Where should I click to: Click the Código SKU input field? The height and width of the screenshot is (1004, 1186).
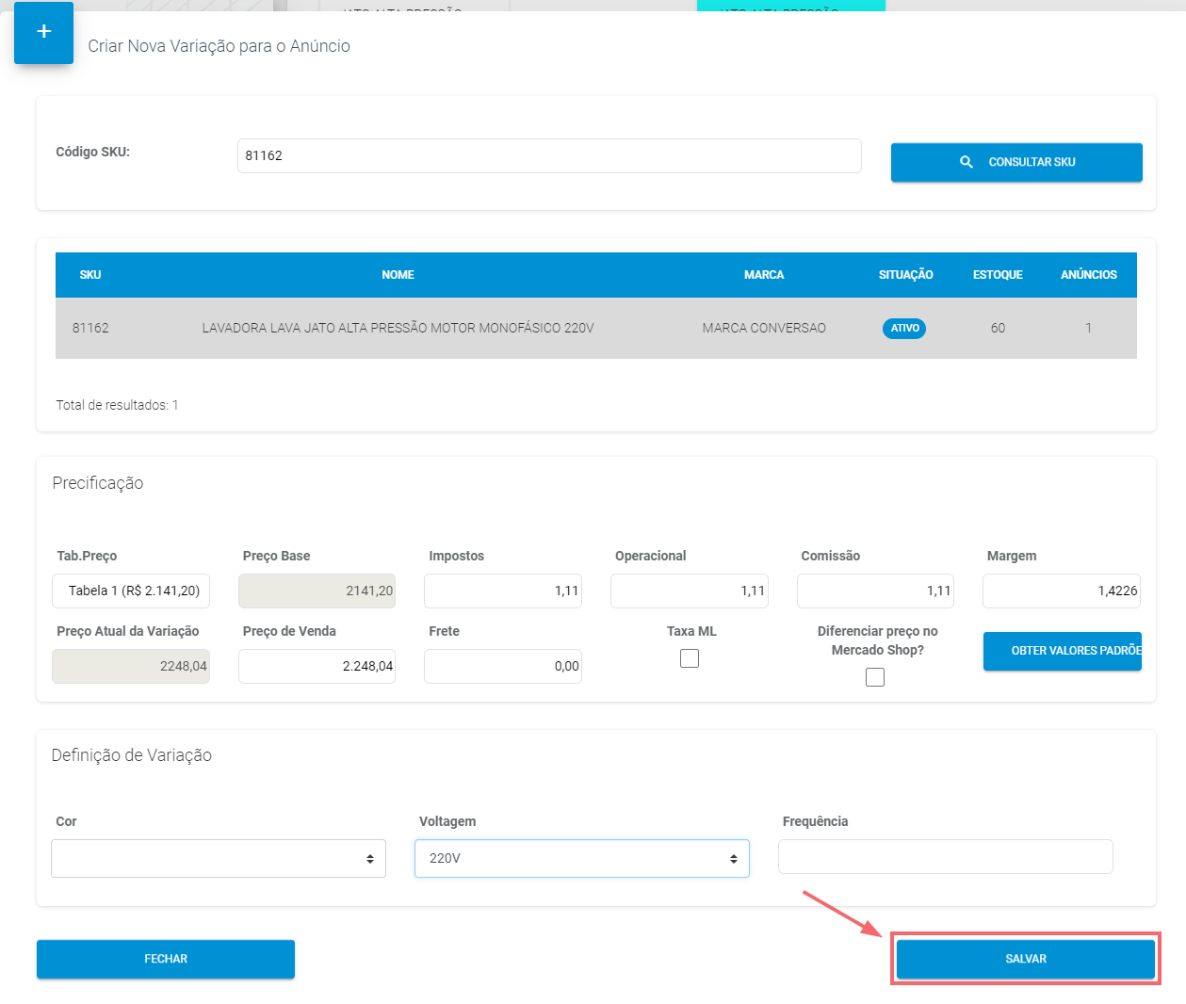(x=549, y=155)
